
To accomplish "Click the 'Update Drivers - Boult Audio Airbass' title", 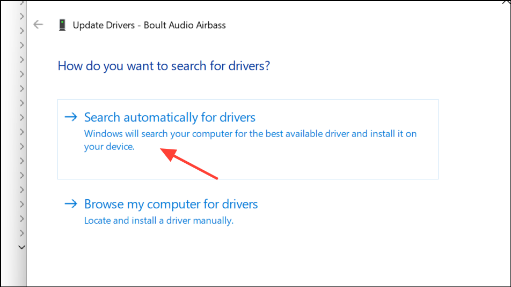I will coord(149,25).
